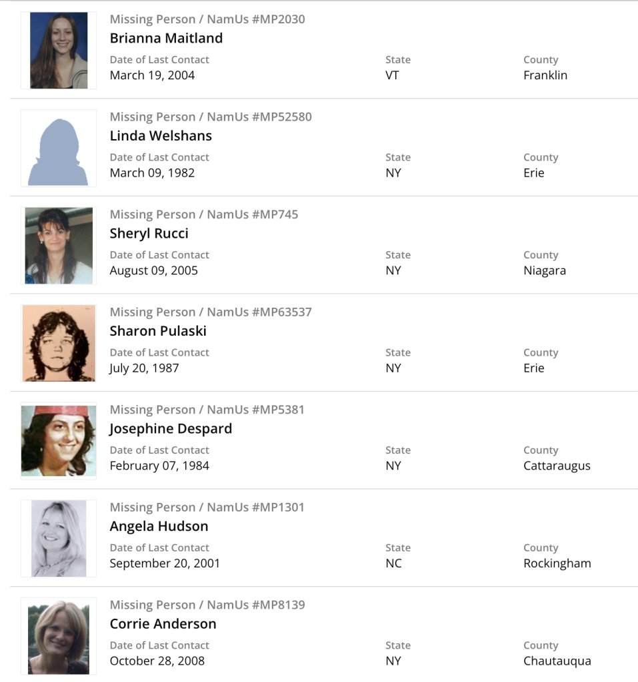Click the Sheryl Rucci name link
638x682 pixels.
coord(149,233)
